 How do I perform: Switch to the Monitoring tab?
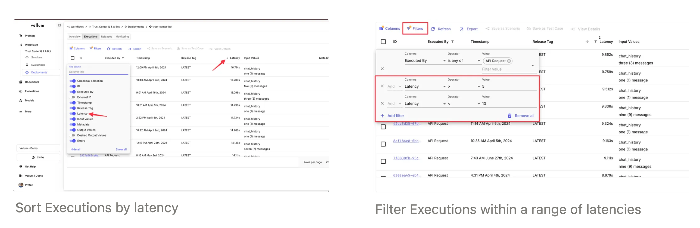122,37
